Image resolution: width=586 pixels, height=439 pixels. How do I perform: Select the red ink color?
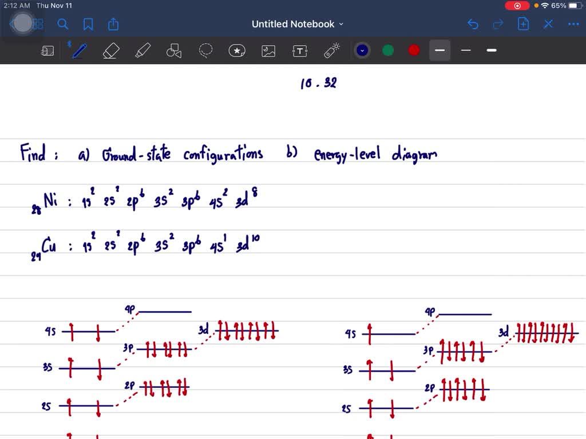[413, 50]
